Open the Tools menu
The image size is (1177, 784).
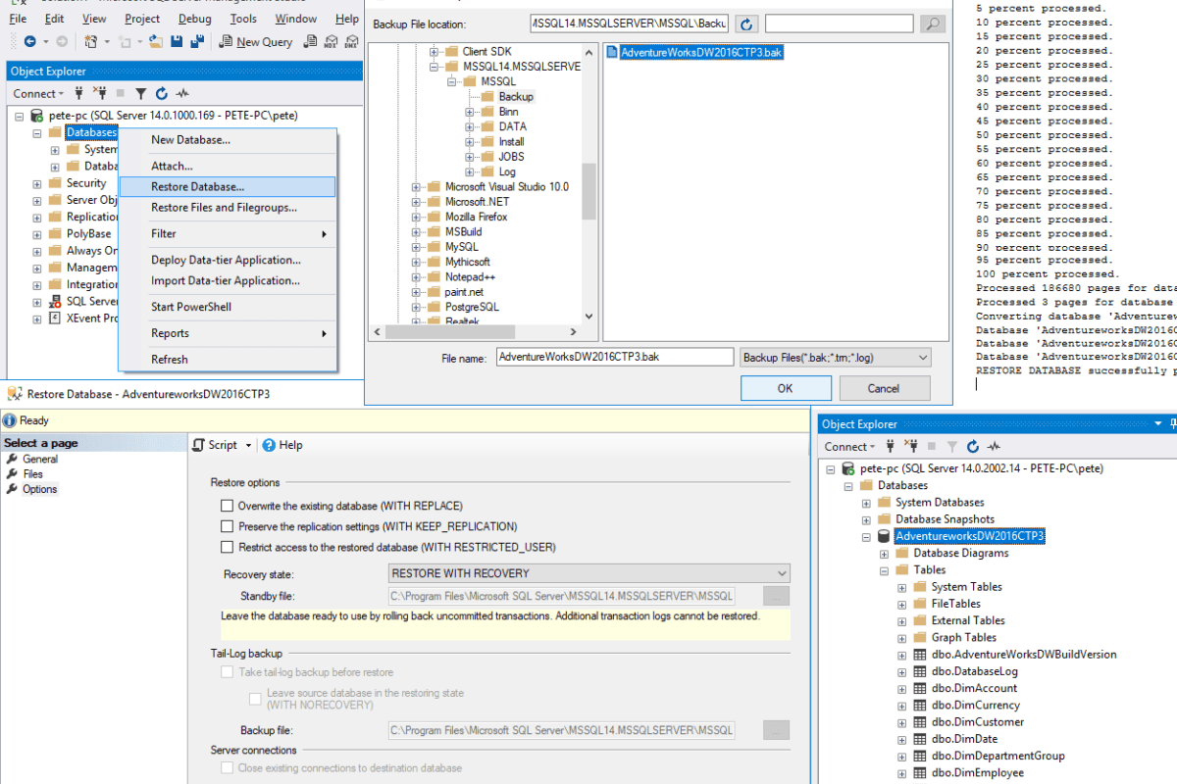click(x=243, y=18)
